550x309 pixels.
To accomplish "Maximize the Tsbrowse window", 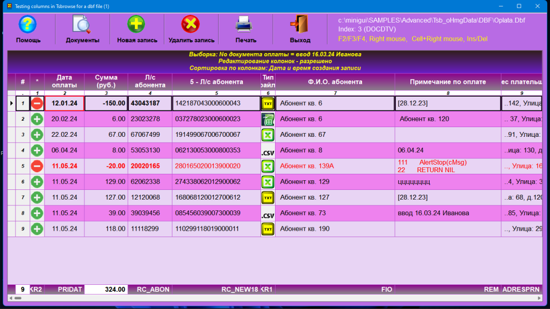I will click(519, 6).
